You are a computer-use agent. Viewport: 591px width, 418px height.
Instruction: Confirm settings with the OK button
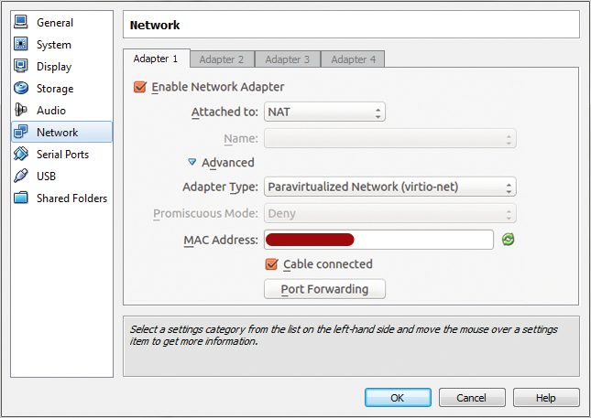[398, 398]
